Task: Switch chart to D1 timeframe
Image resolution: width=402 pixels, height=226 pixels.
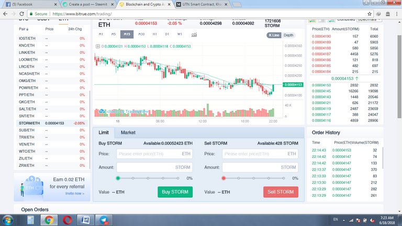Action: pyautogui.click(x=167, y=34)
